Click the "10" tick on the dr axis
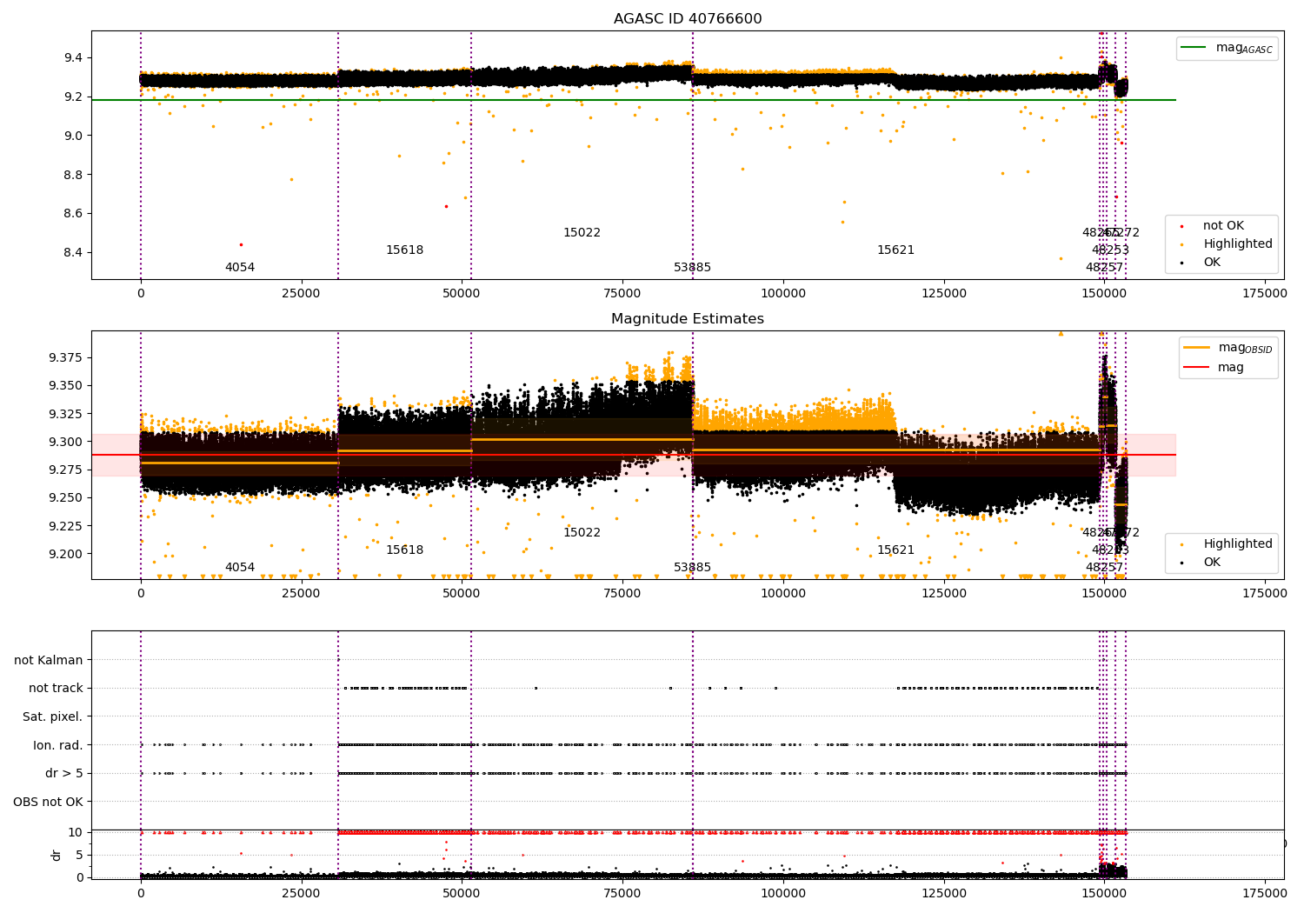Viewport: 1304px width, 913px height. tap(76, 832)
